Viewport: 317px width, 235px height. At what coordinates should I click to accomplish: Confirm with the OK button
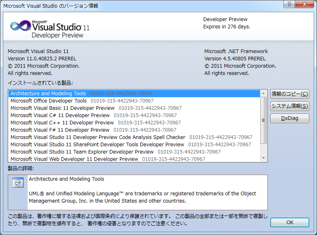click(x=289, y=222)
